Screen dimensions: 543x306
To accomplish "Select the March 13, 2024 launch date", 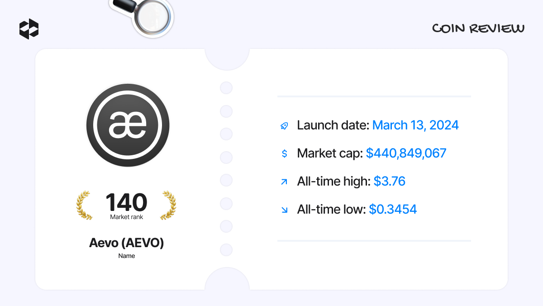I will (415, 125).
